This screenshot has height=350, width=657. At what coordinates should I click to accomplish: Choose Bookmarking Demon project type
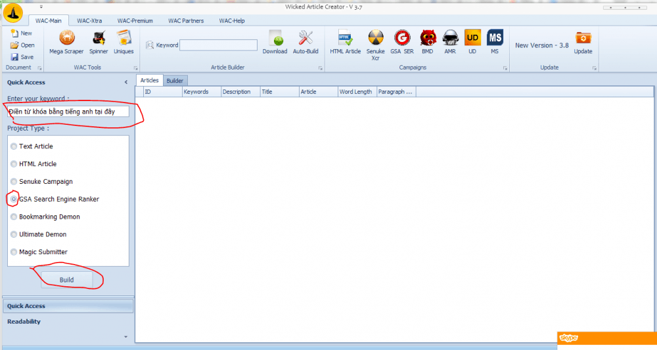coord(14,217)
